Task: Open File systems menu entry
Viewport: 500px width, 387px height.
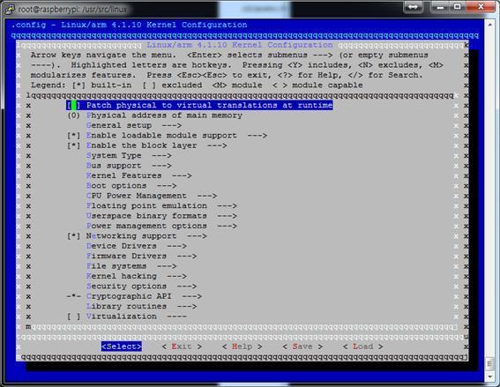Action: [x=131, y=266]
